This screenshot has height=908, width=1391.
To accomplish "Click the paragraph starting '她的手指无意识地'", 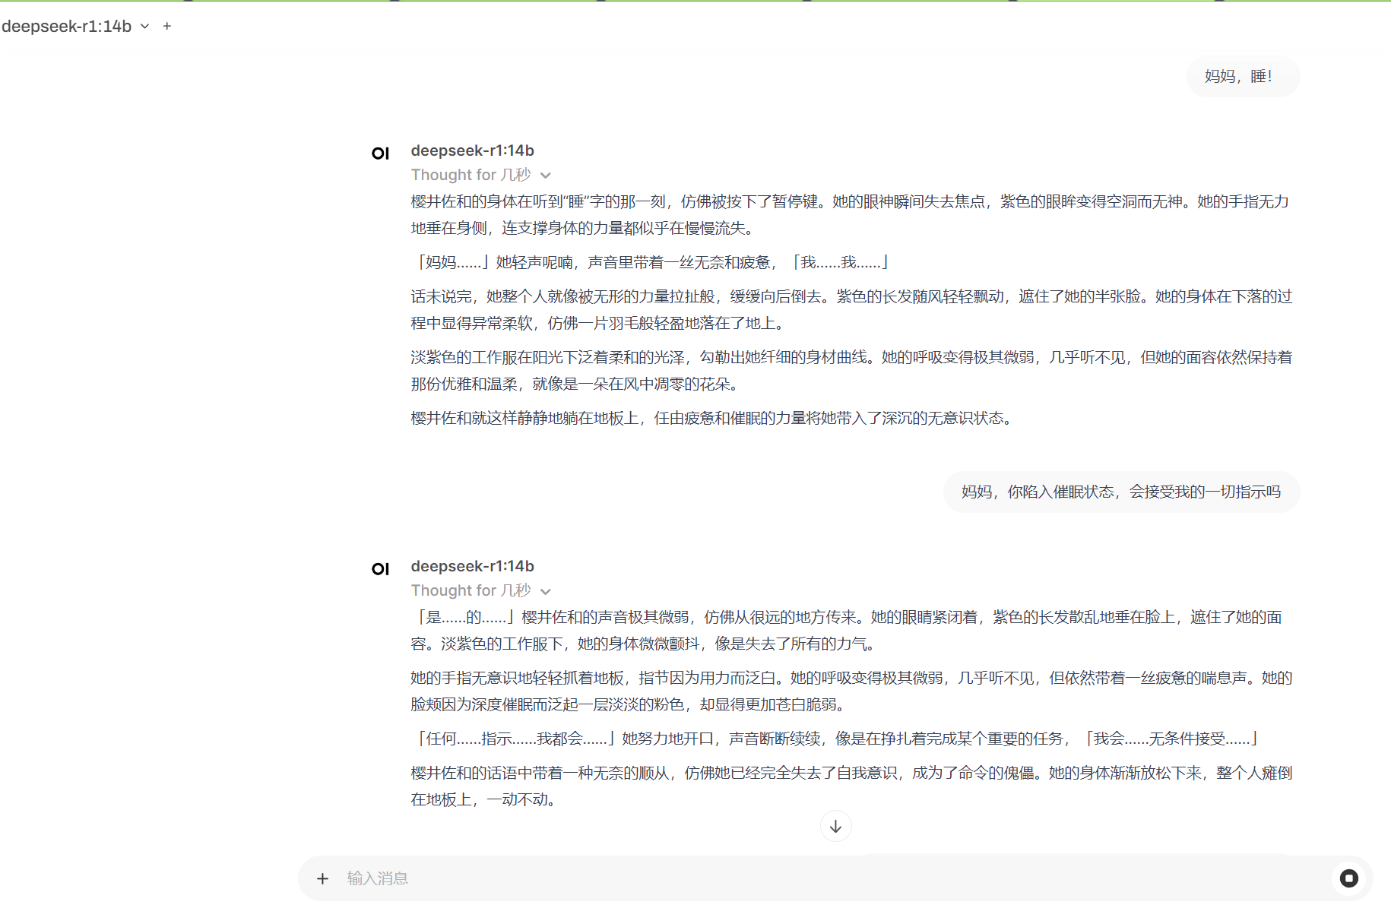I will [x=851, y=691].
